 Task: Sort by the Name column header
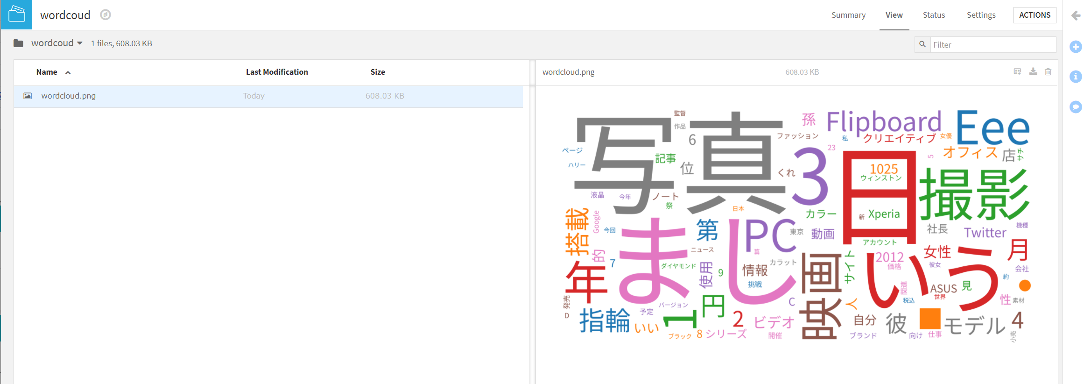[47, 72]
